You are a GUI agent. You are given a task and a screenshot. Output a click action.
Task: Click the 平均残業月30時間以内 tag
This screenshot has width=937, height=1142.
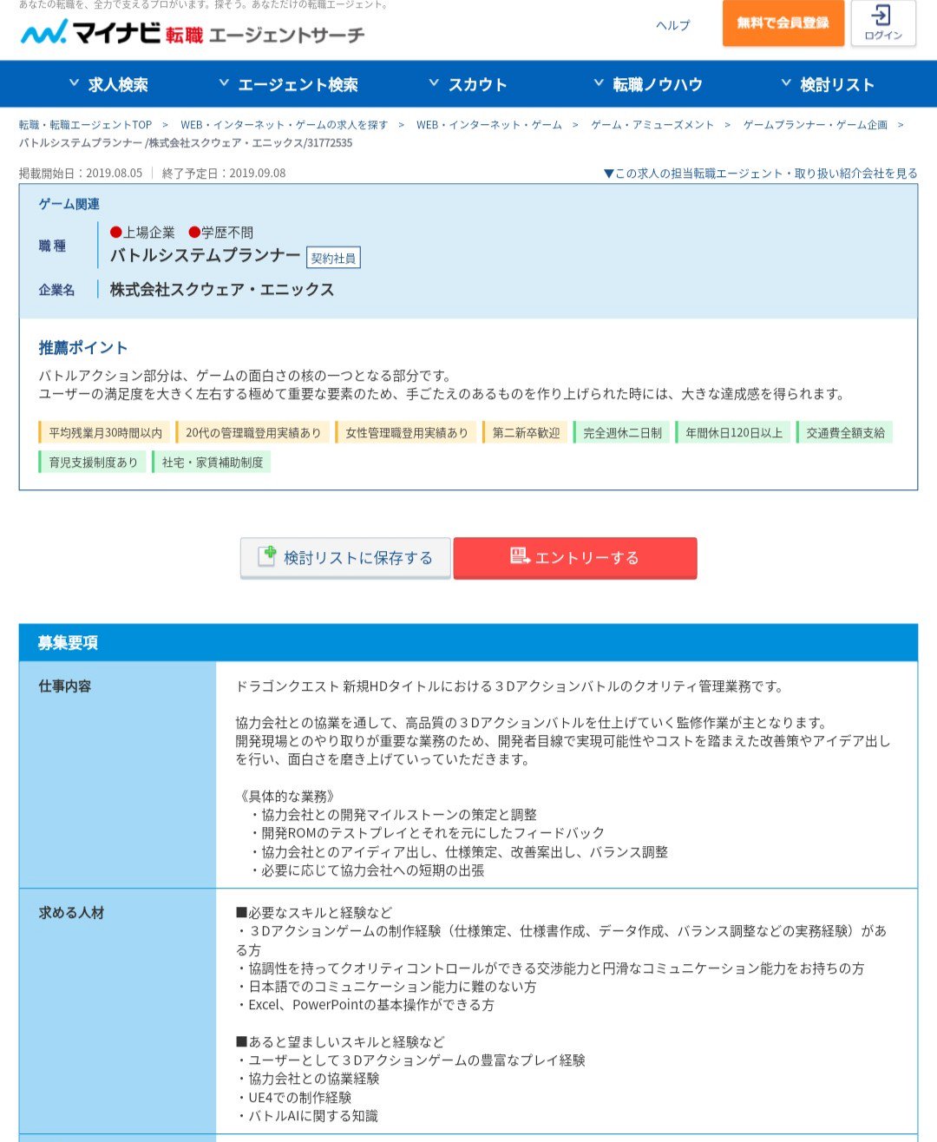coord(104,432)
